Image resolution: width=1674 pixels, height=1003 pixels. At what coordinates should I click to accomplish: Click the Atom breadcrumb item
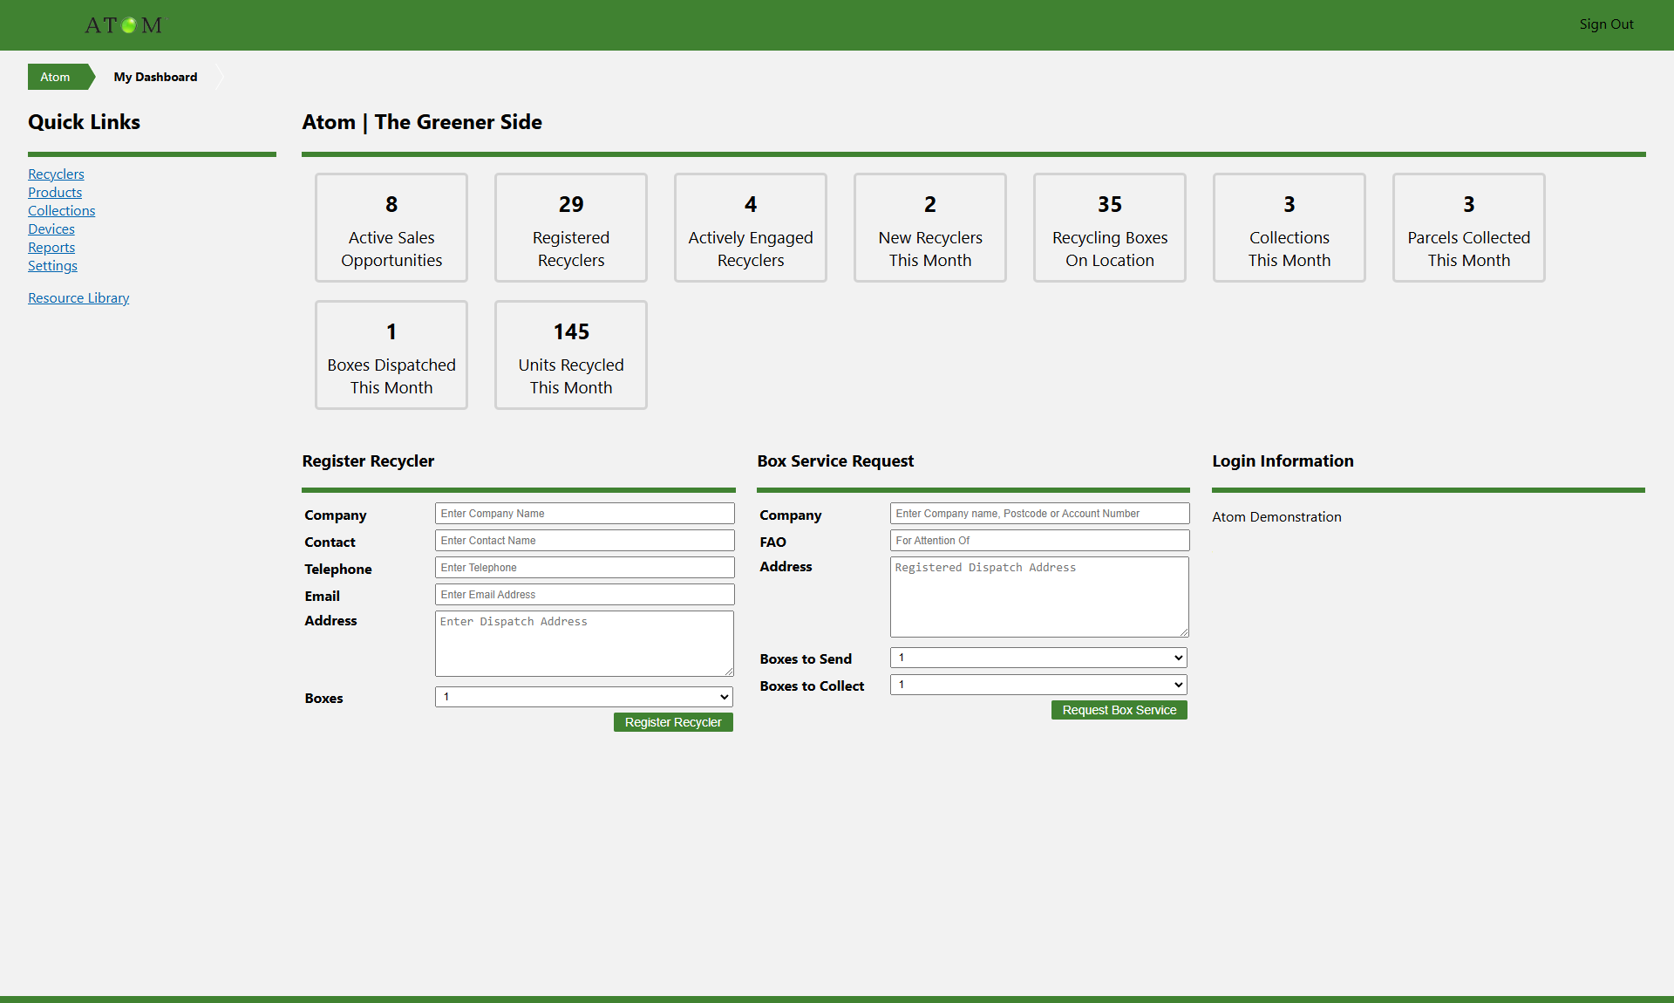point(56,77)
